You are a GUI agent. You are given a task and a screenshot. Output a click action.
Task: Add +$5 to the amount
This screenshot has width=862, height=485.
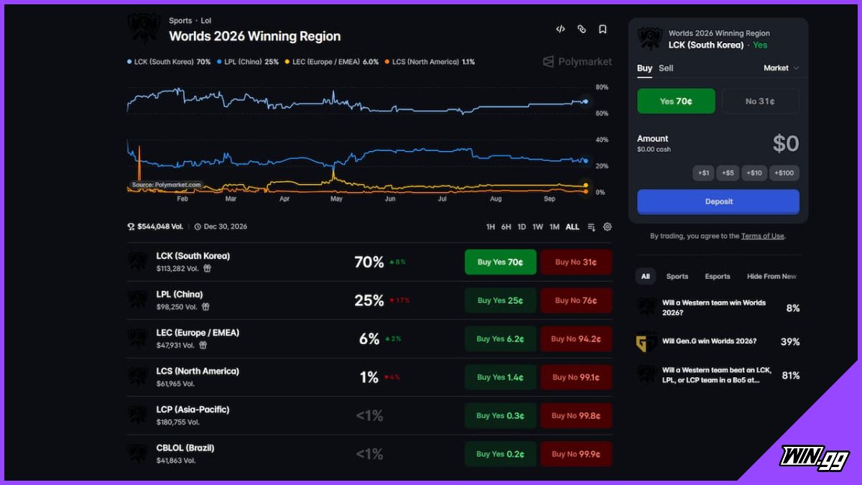[728, 173]
